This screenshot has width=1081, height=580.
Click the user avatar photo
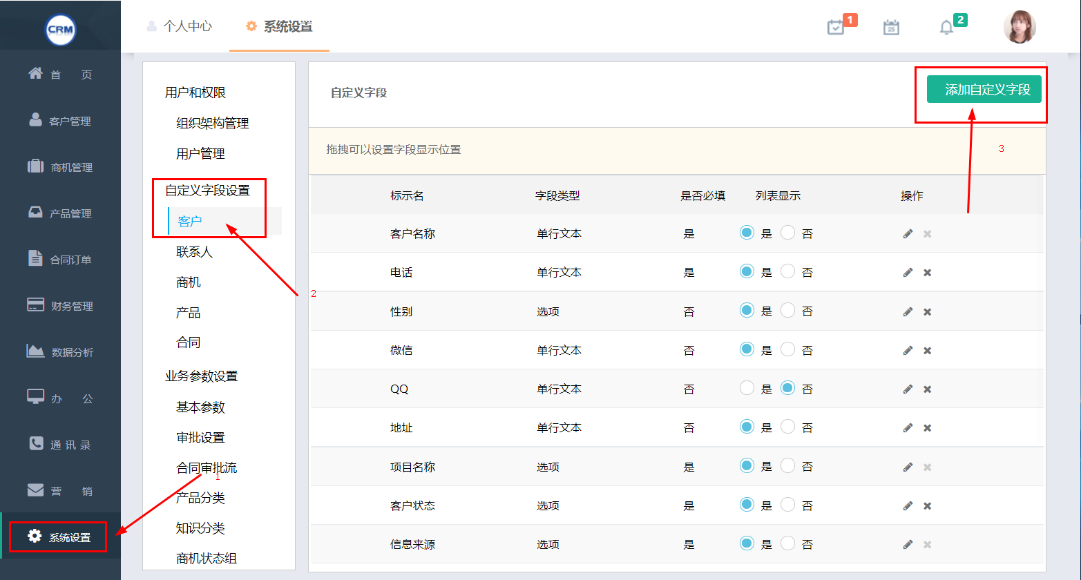1020,27
